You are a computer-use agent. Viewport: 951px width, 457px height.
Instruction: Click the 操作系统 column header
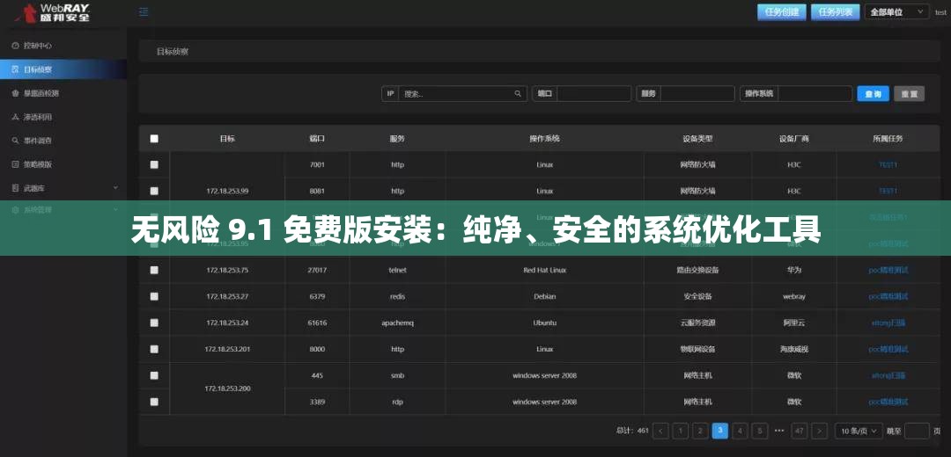pos(545,139)
